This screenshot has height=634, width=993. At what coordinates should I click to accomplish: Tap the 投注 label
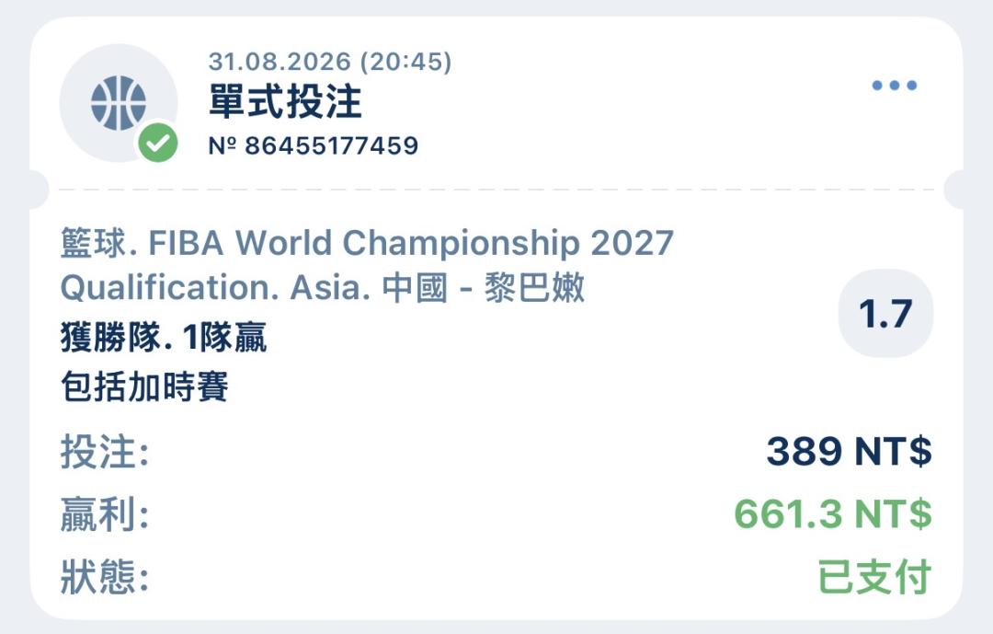pos(105,452)
